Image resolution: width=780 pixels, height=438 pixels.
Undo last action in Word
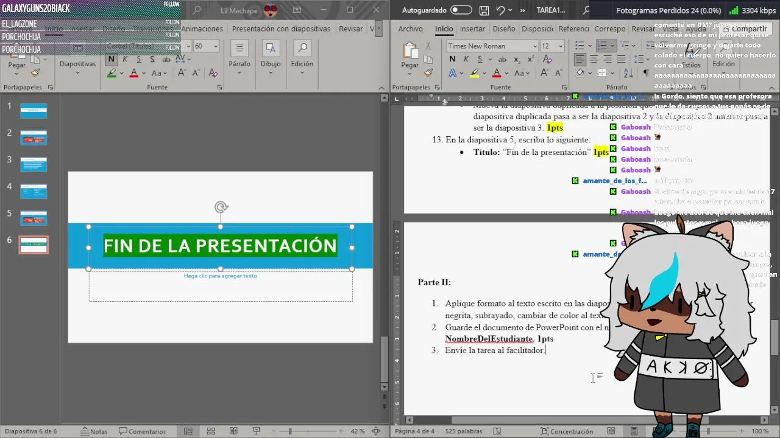coord(500,10)
